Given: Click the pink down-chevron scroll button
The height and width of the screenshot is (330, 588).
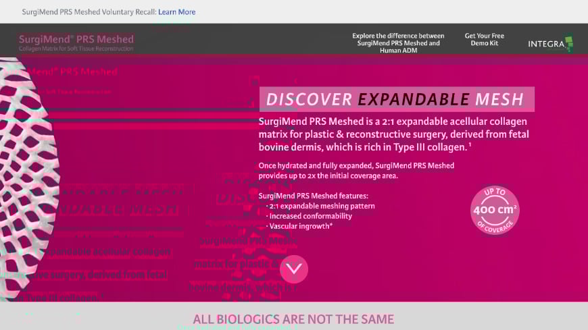Looking at the screenshot, I should 293,269.
